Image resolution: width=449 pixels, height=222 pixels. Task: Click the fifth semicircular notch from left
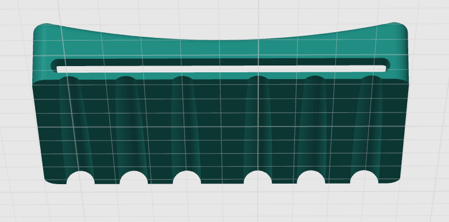(311, 177)
